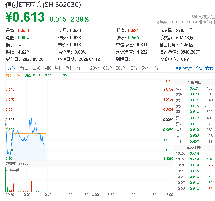
Task: Click the 区间统计 link
Action: (183, 68)
